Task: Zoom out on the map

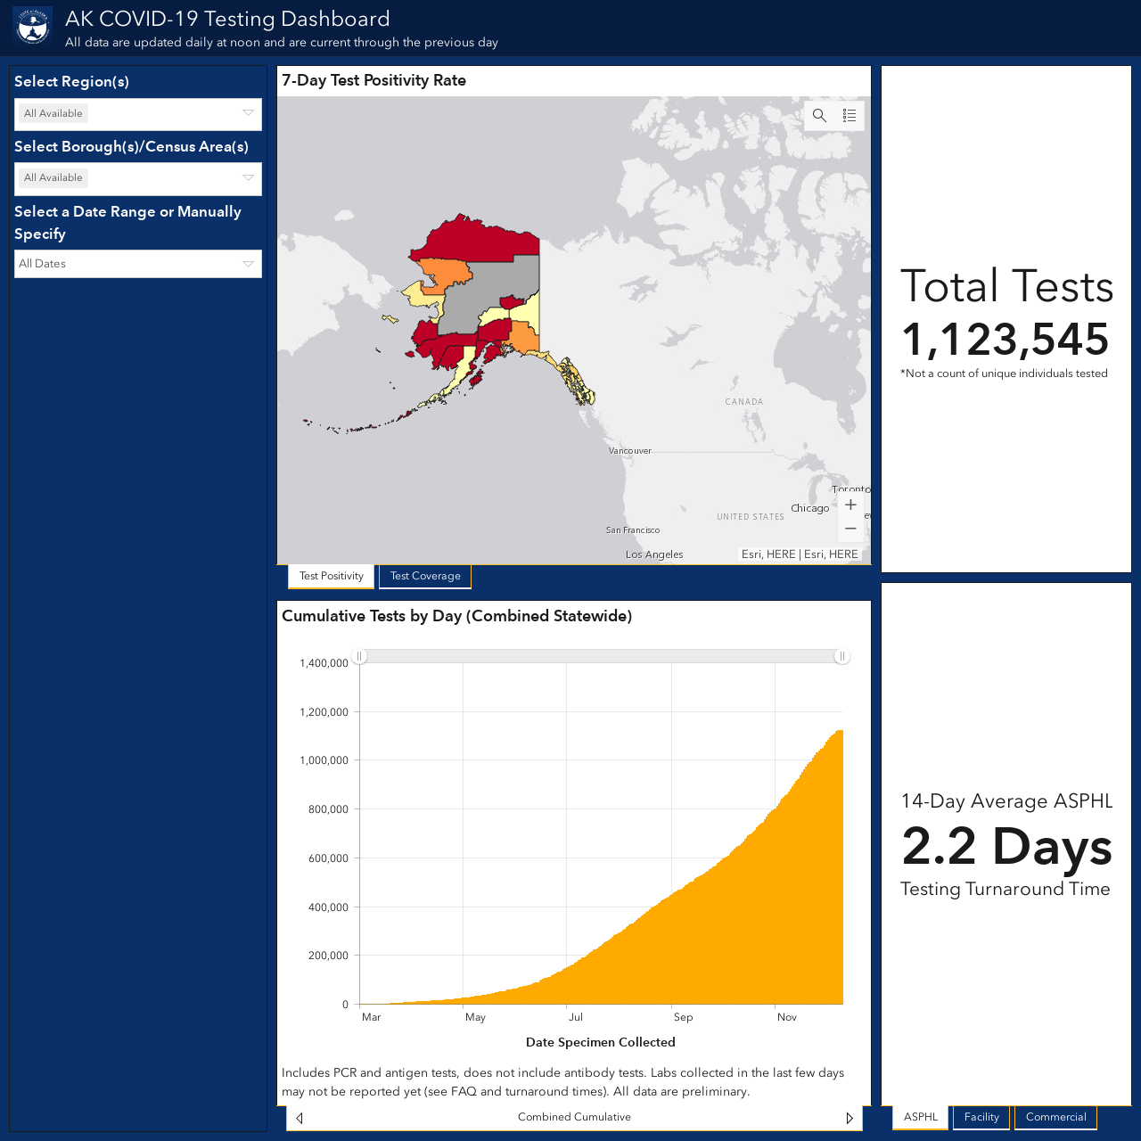Action: pyautogui.click(x=850, y=529)
